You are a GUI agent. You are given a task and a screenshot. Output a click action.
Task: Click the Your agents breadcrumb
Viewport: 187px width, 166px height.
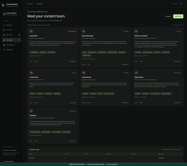39,4
